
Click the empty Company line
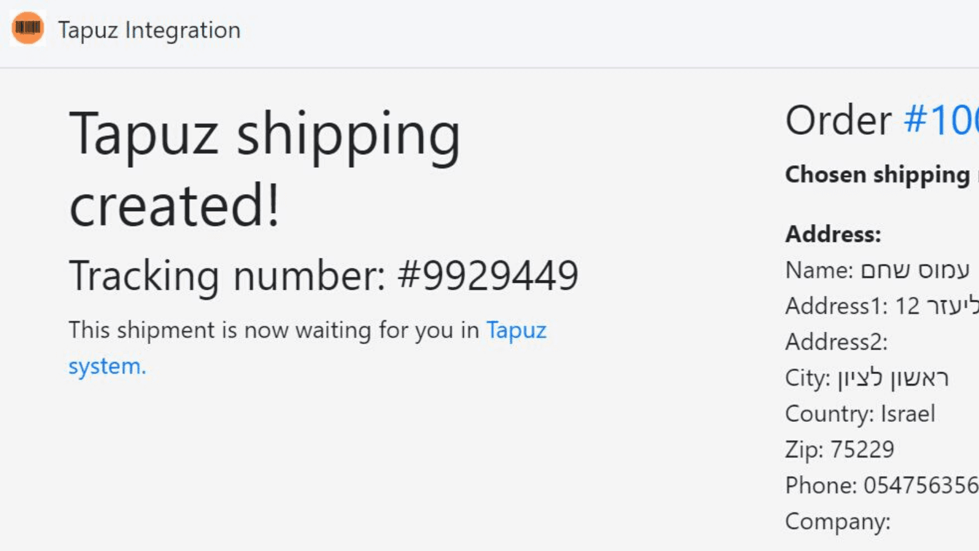838,522
